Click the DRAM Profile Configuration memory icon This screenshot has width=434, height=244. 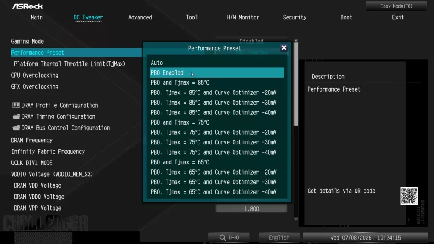pyautogui.click(x=16, y=105)
